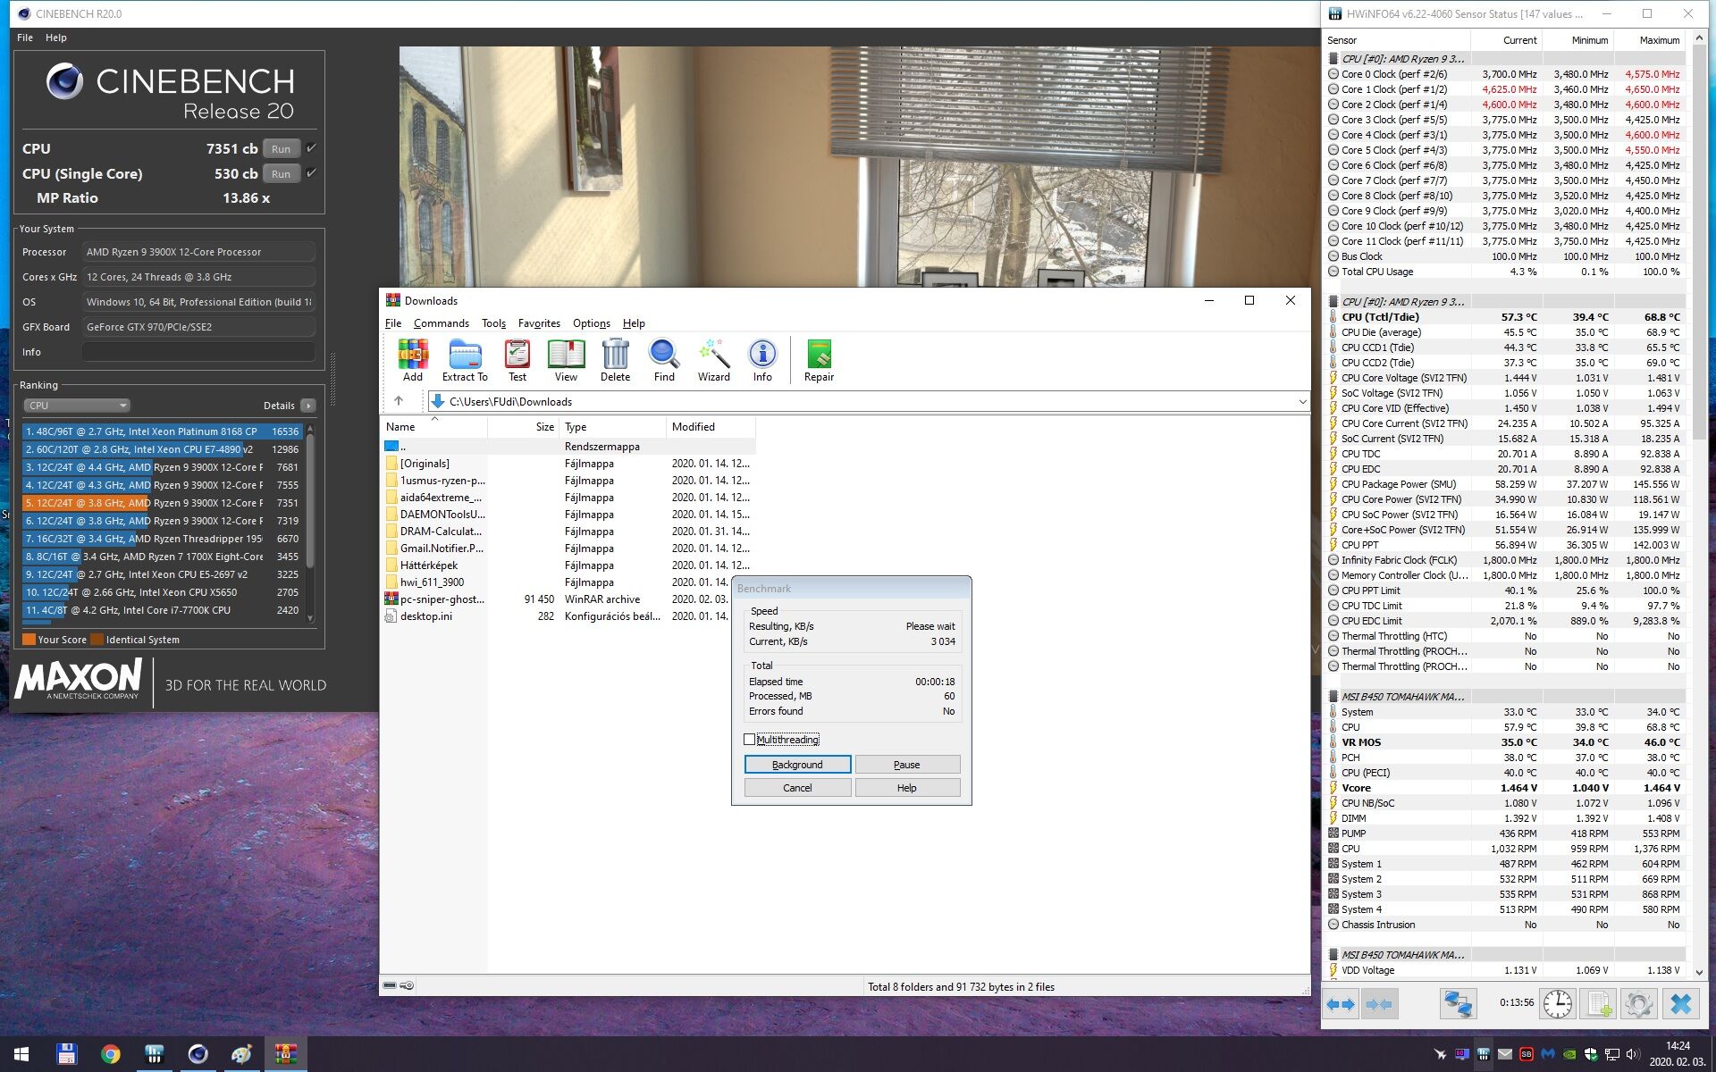Click the Vcore sensor row in HWiNFO

click(1506, 788)
